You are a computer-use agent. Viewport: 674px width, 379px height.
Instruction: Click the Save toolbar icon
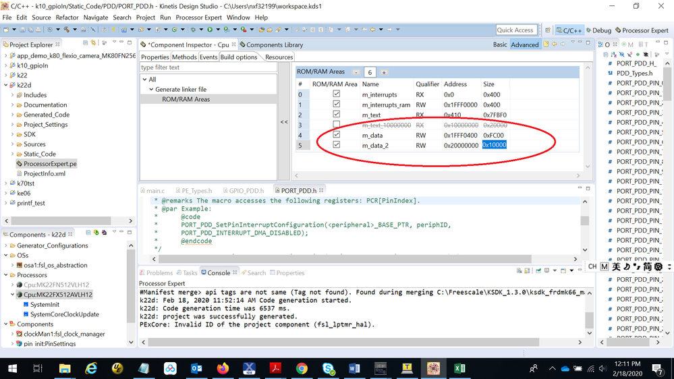pyautogui.click(x=23, y=30)
